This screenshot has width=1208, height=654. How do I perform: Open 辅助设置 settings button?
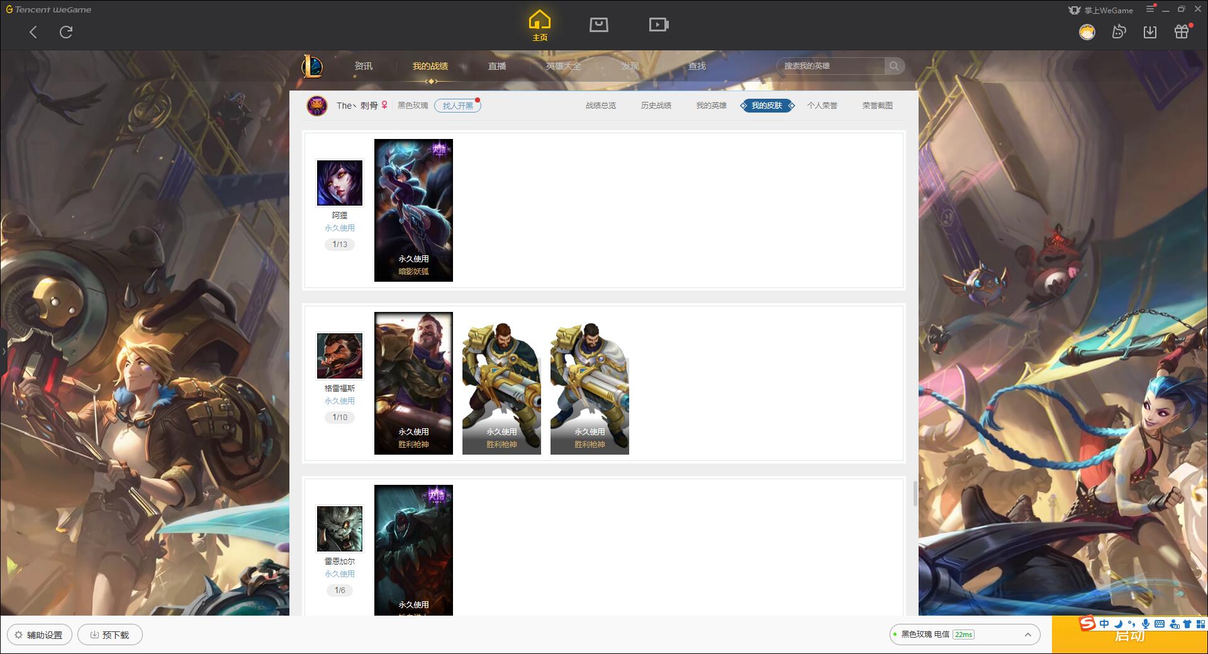[x=40, y=635]
